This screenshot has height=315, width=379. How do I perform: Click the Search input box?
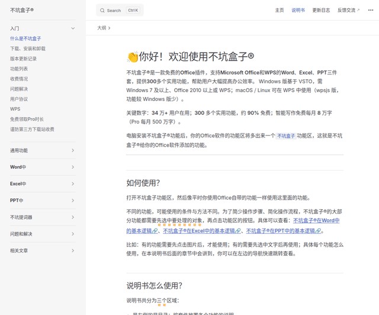(x=120, y=11)
